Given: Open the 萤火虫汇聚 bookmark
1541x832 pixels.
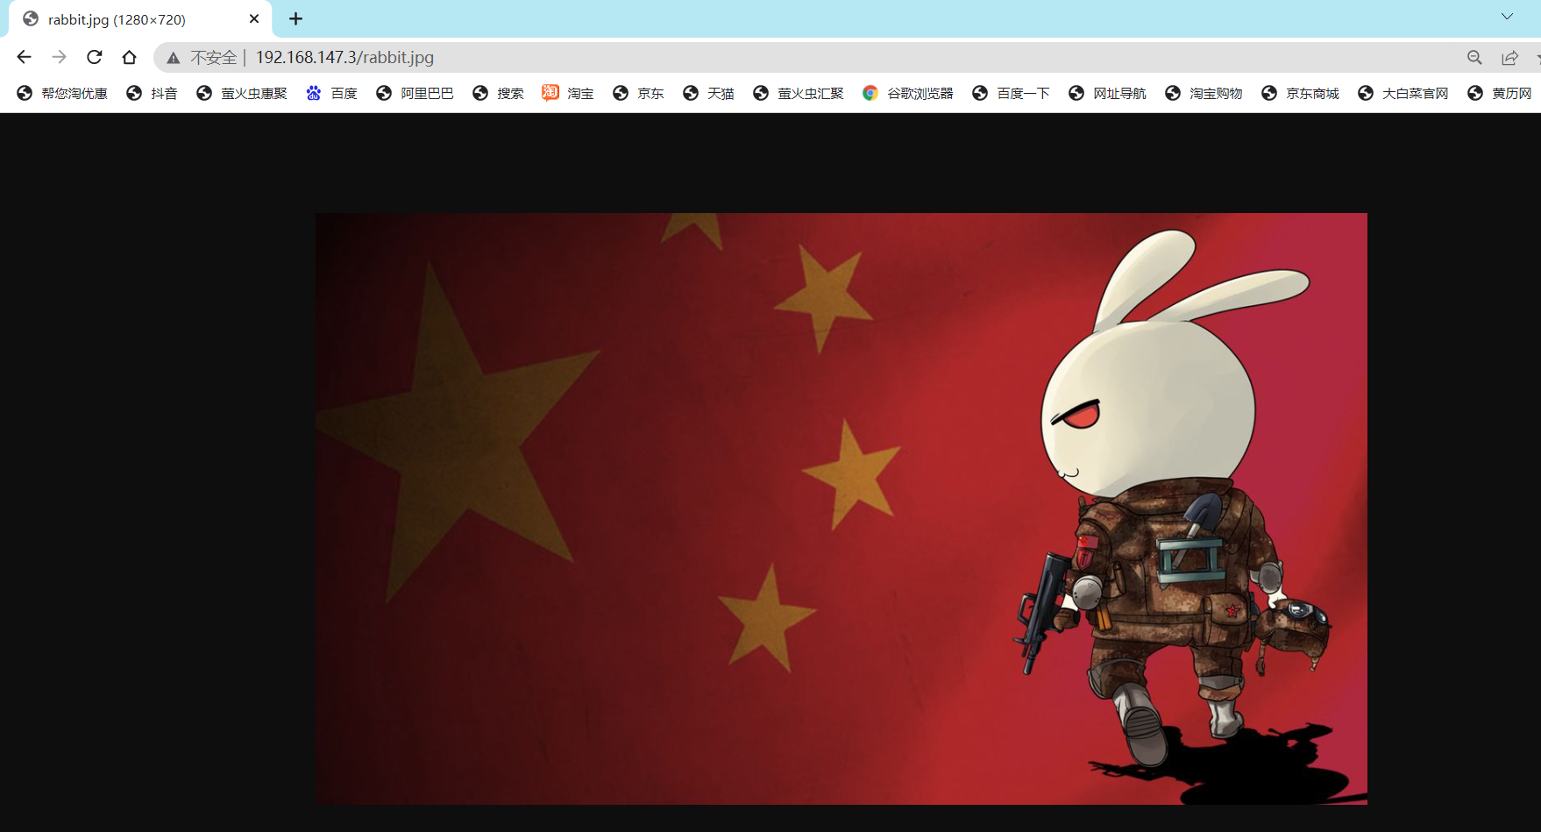Looking at the screenshot, I should click(799, 93).
